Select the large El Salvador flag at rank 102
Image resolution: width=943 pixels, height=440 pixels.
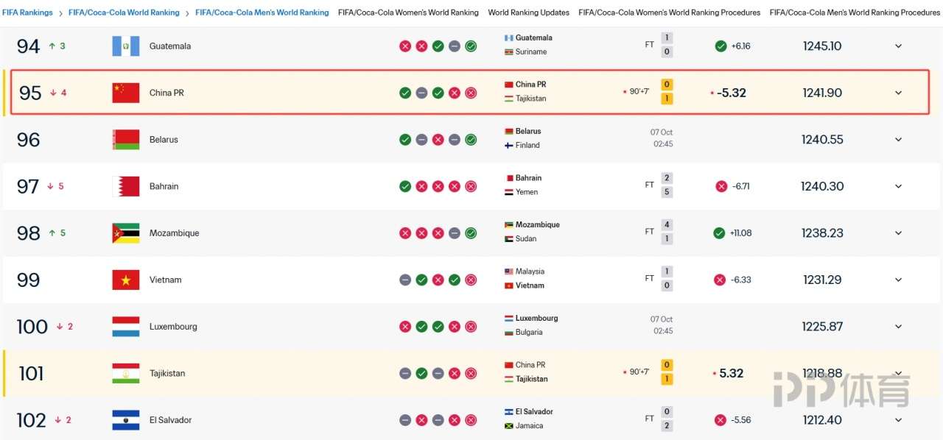tap(125, 420)
